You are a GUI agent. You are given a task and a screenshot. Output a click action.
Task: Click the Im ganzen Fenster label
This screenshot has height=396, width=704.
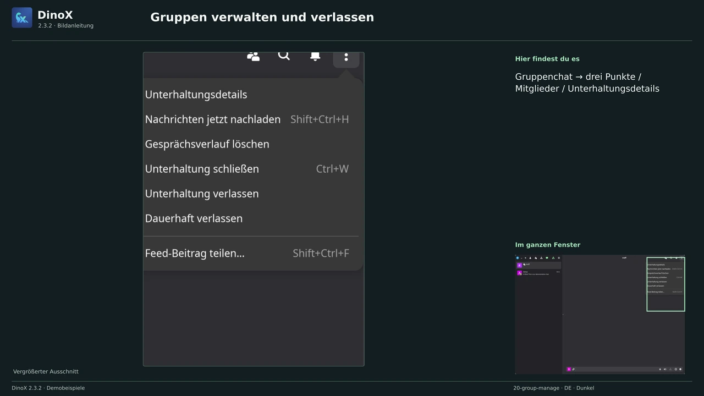point(548,245)
